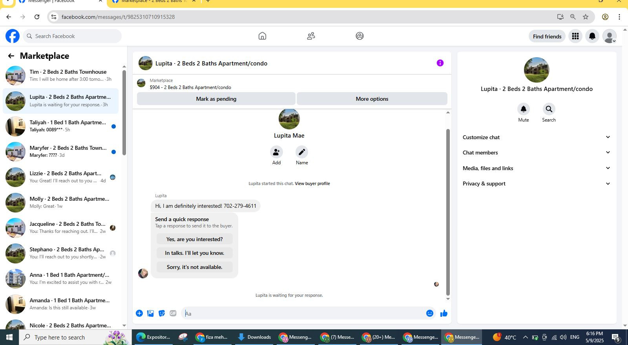Open Taliyah 1 Bed 1 Bath Apartment chat
The height and width of the screenshot is (345, 628).
pyautogui.click(x=61, y=126)
